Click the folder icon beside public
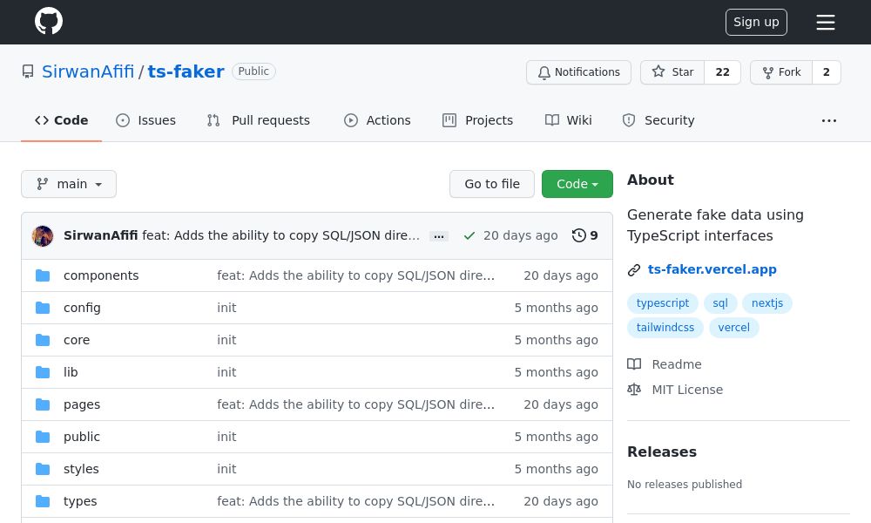871x523 pixels. pos(43,437)
